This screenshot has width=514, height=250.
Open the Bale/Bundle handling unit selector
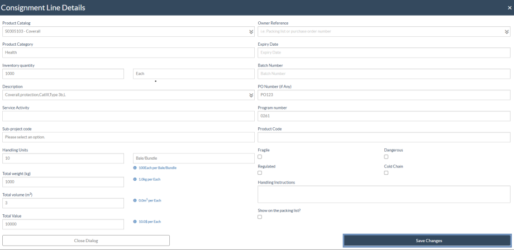point(194,158)
